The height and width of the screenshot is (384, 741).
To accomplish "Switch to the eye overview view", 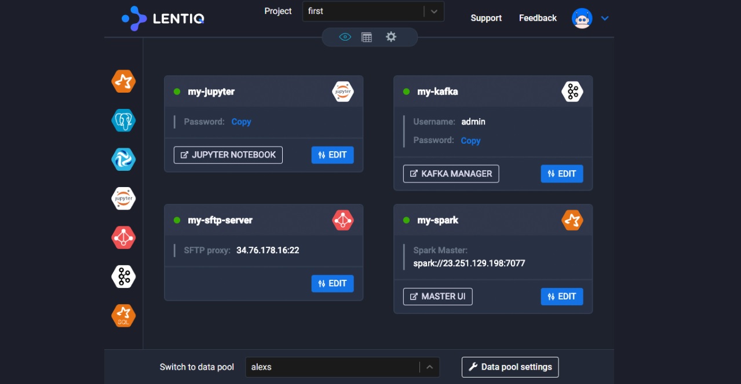I will [x=345, y=37].
